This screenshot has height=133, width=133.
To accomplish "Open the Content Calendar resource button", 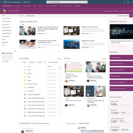I will point(121,57).
